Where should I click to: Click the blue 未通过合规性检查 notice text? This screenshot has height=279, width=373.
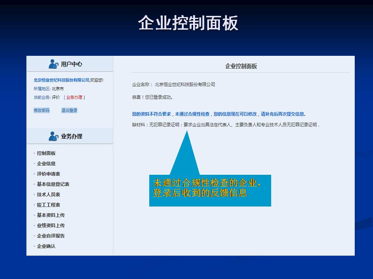tap(219, 114)
